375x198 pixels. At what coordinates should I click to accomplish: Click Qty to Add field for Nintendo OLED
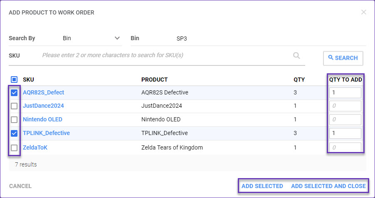pyautogui.click(x=345, y=120)
